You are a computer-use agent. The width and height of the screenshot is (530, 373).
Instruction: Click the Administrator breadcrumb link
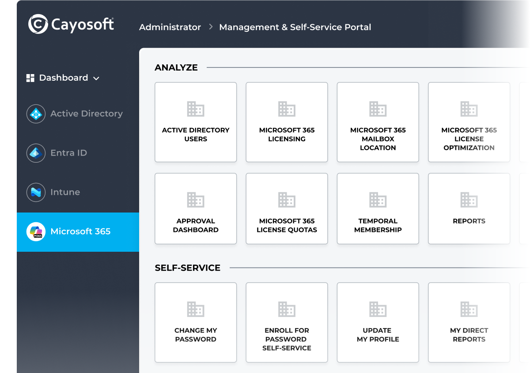click(170, 27)
